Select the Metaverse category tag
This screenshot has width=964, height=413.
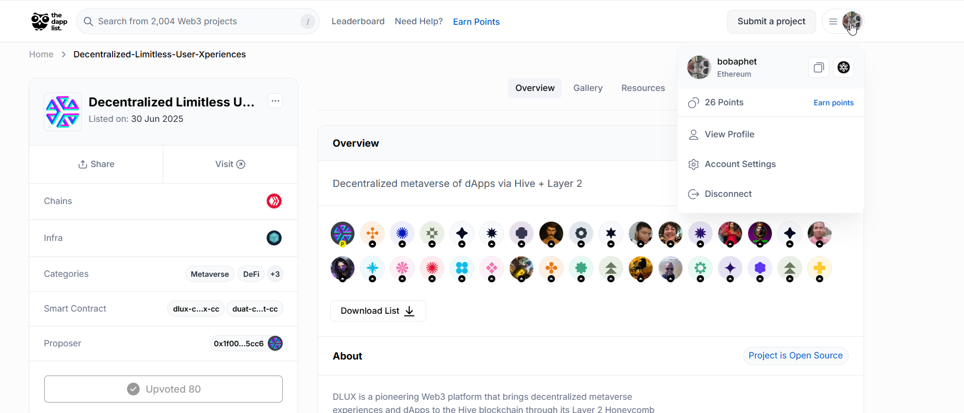(210, 274)
